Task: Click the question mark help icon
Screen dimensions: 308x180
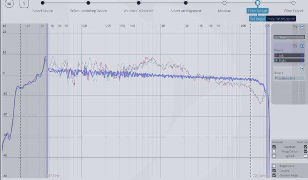Action: point(24,4)
